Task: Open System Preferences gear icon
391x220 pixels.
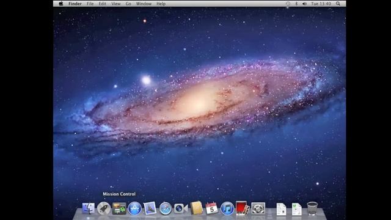Action: coord(258,208)
